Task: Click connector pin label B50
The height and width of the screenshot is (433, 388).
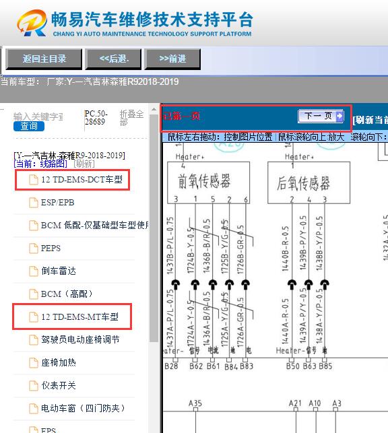Action: click(x=293, y=366)
